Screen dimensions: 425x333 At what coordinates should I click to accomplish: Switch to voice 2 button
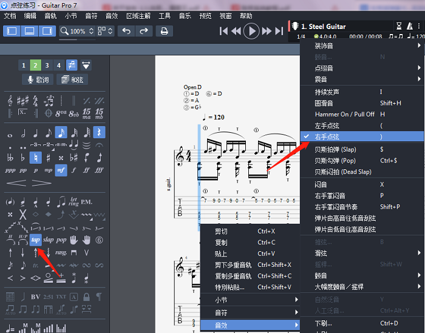click(36, 65)
